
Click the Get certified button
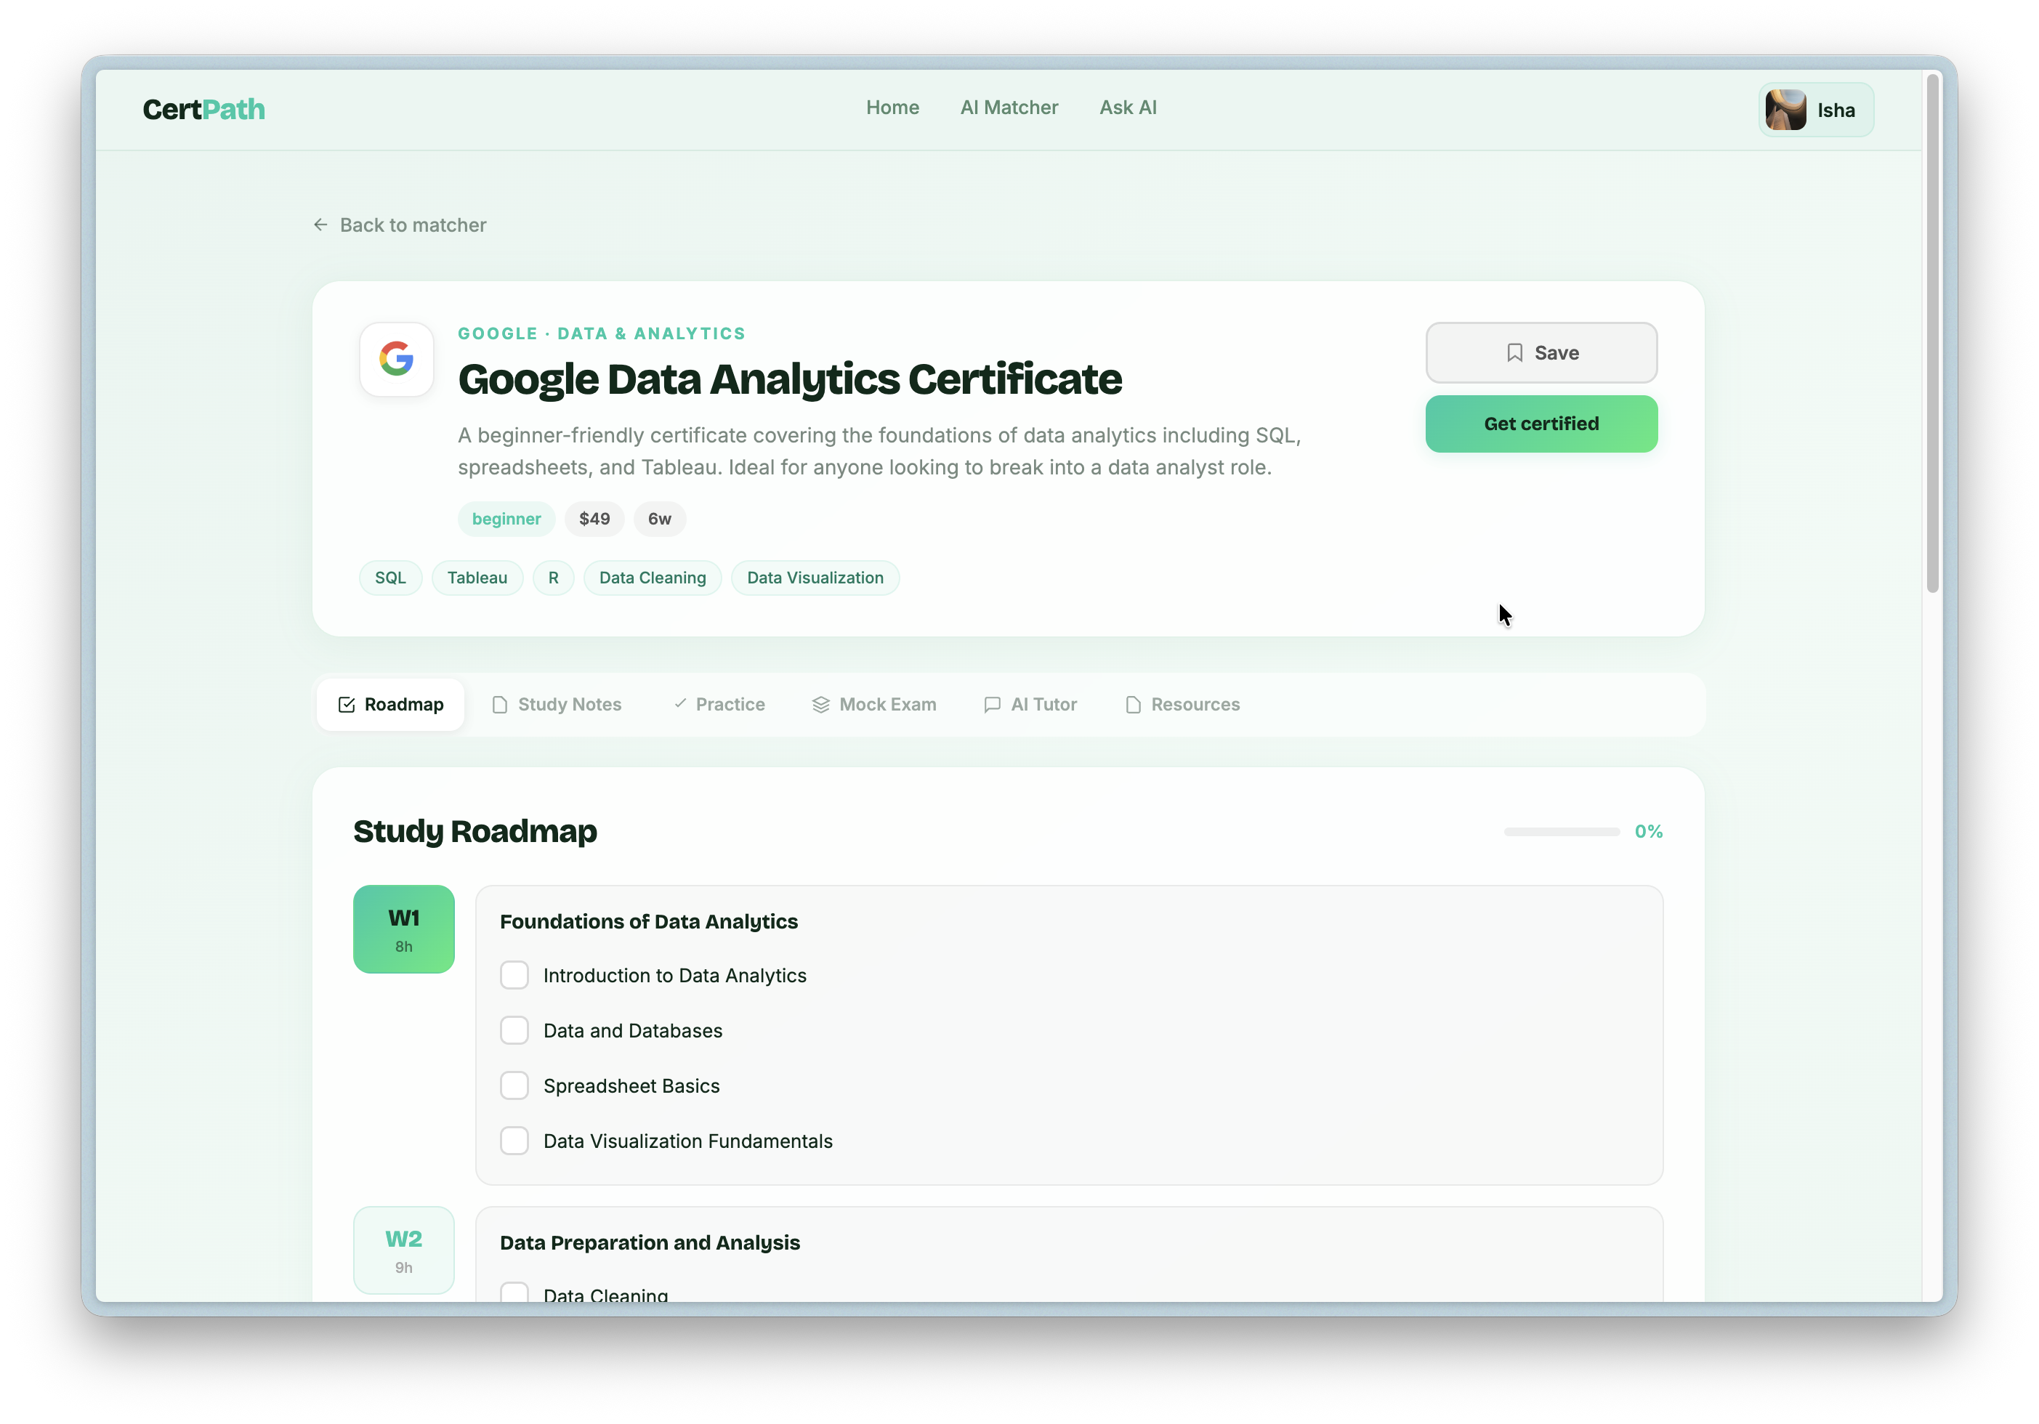click(1541, 424)
